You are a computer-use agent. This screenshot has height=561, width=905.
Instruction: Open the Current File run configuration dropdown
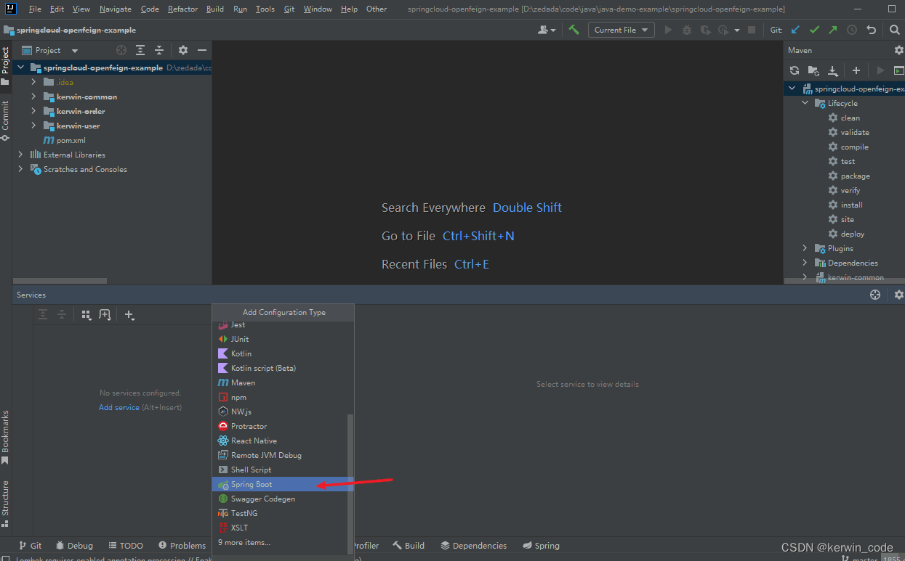[621, 30]
